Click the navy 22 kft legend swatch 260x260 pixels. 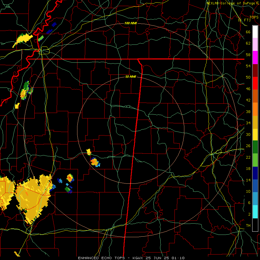[255, 173]
